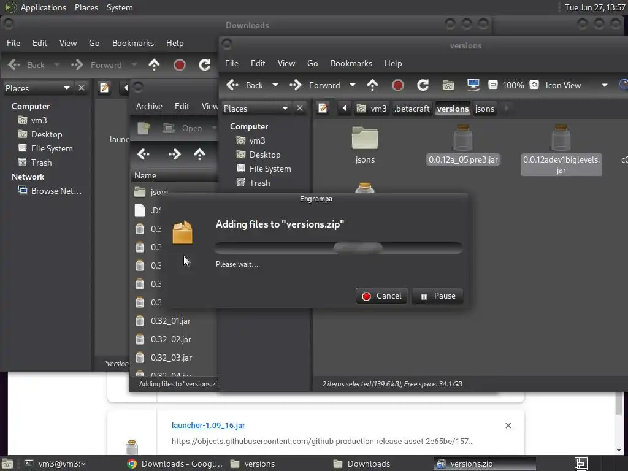628x471 pixels.
Task: Open Home folder icon in versions toolbar
Action: tap(448, 85)
